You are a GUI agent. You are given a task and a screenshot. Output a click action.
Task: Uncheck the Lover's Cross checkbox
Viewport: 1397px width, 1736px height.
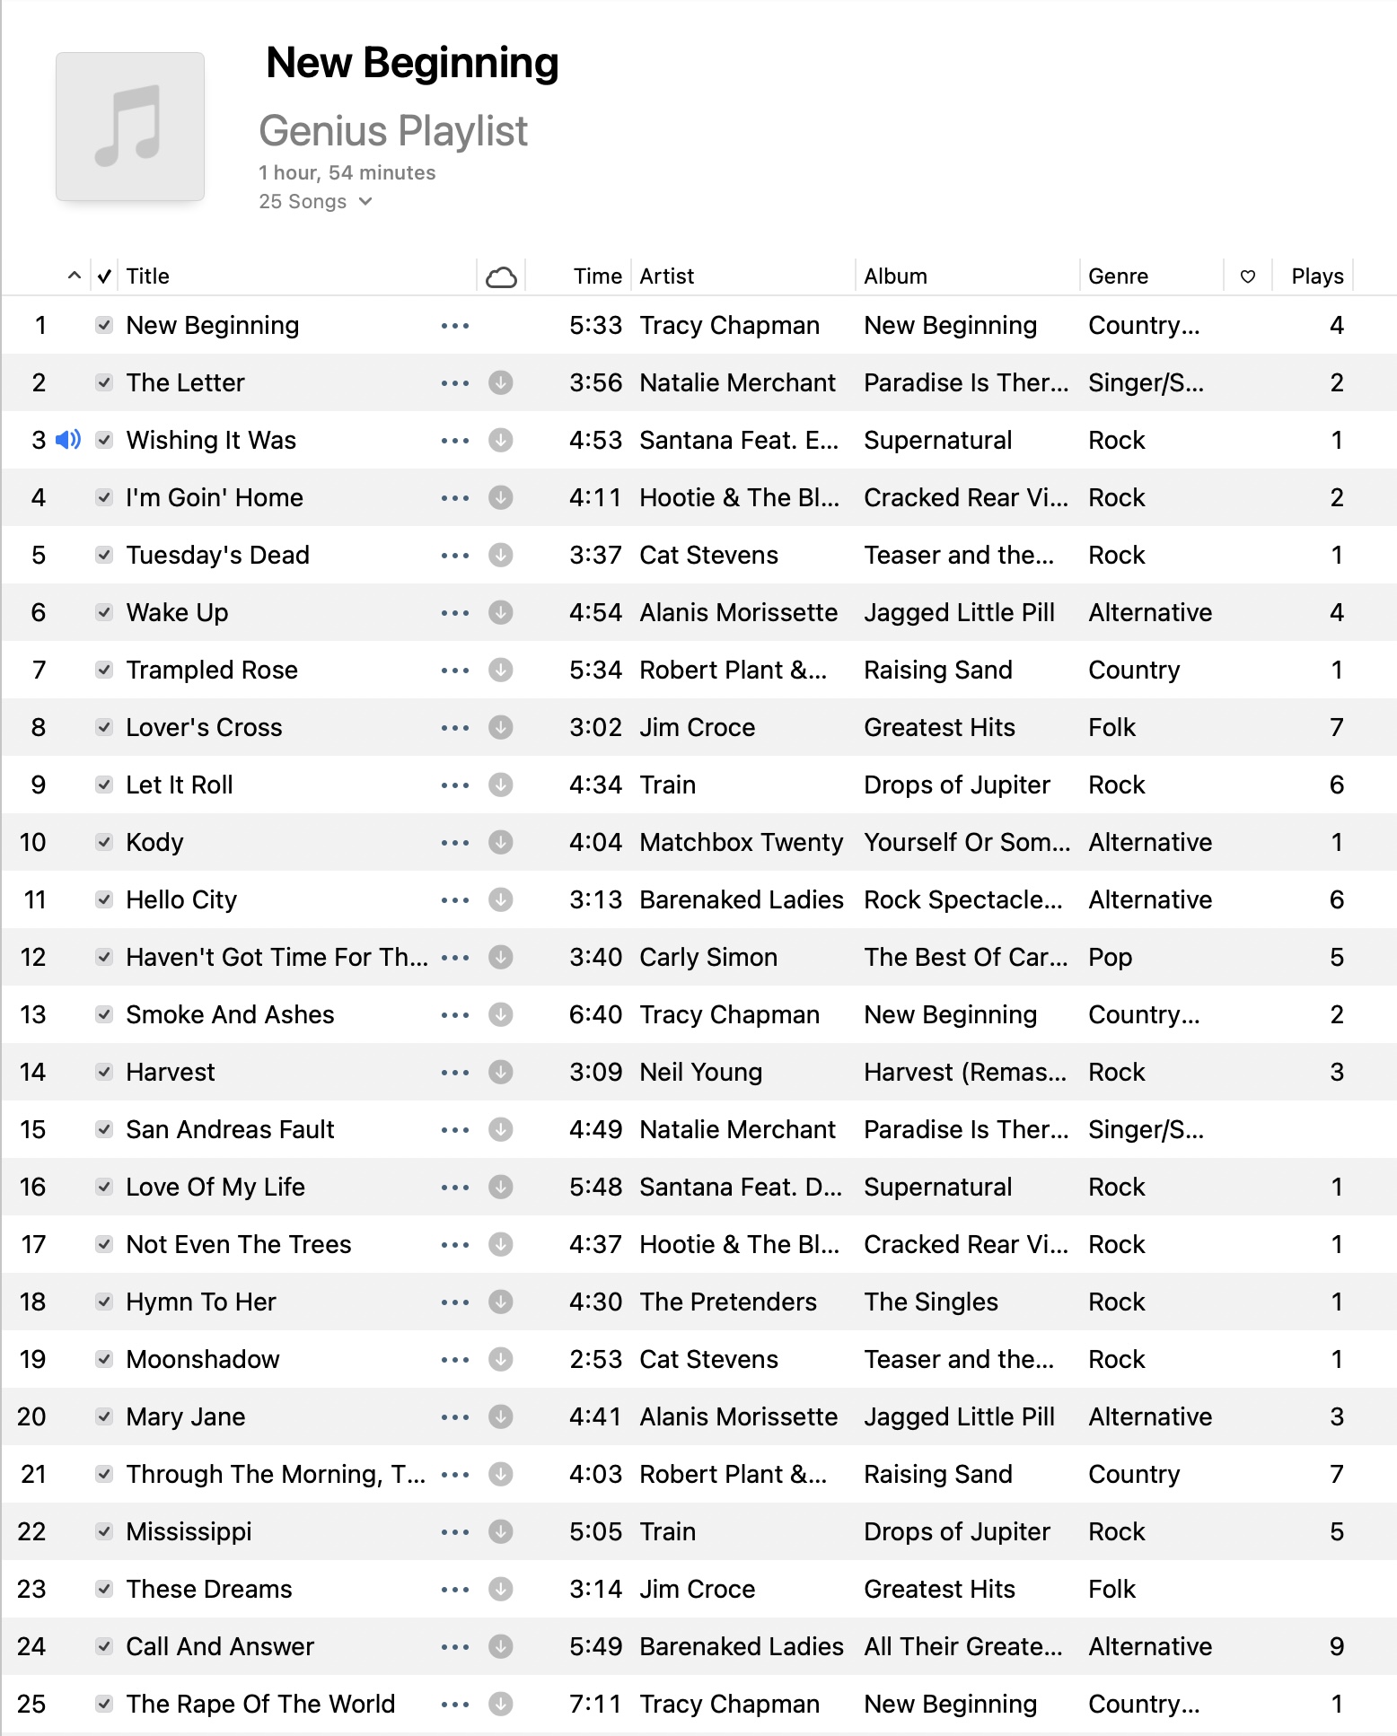(104, 727)
